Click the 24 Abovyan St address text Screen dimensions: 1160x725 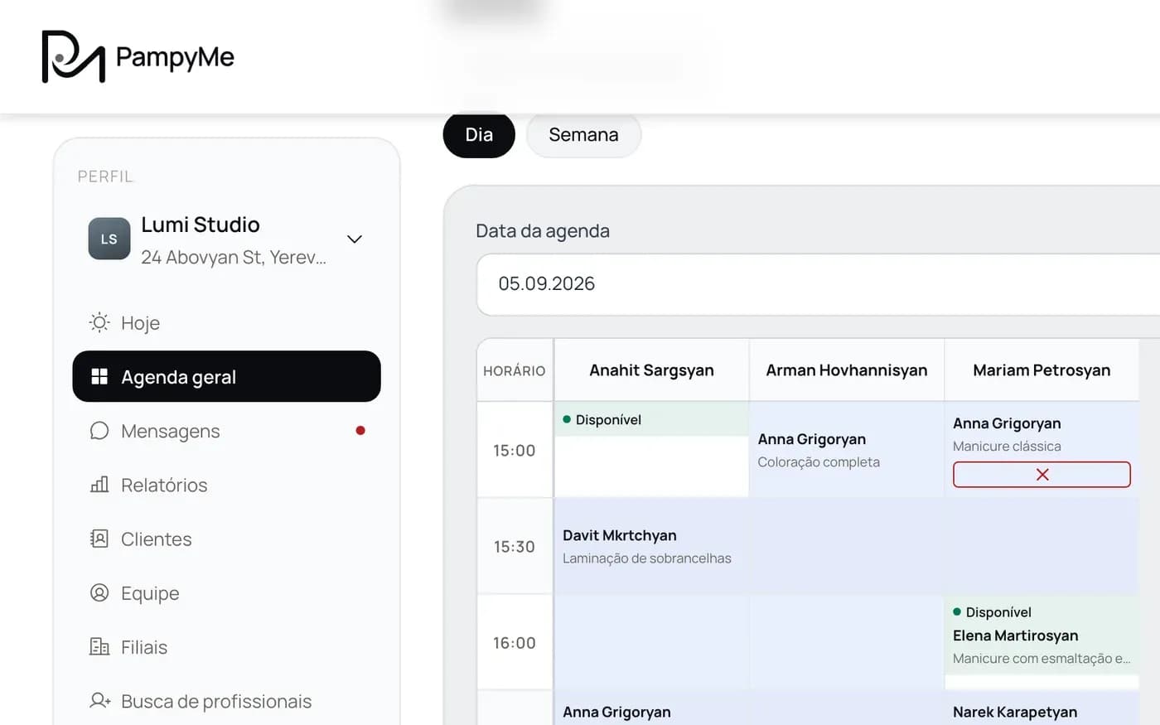point(234,257)
